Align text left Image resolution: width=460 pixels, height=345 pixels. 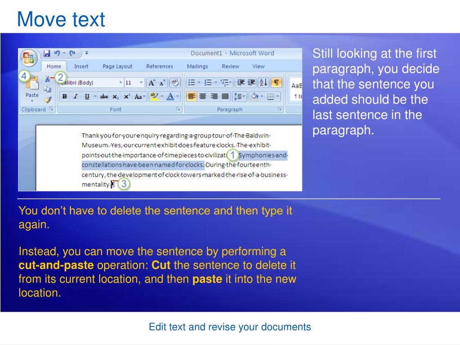tap(191, 96)
